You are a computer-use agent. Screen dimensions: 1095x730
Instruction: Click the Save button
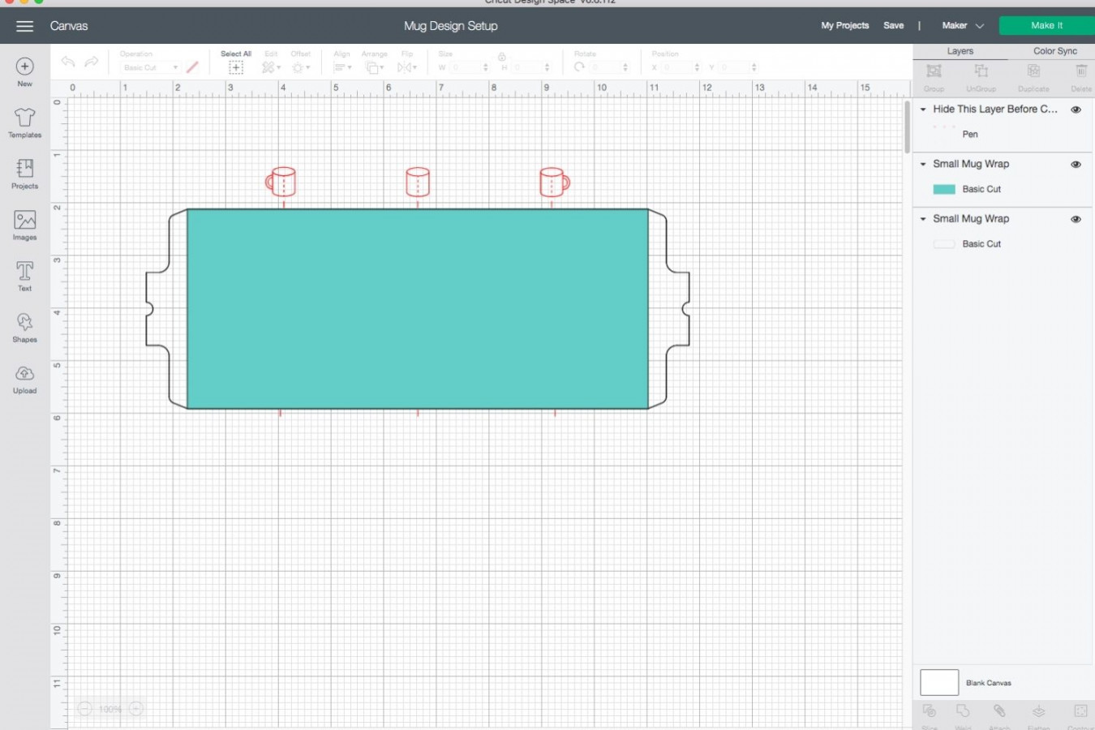tap(893, 26)
